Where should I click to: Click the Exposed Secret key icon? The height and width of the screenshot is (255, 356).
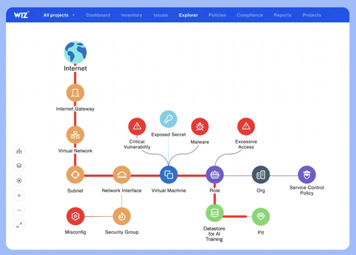168,119
